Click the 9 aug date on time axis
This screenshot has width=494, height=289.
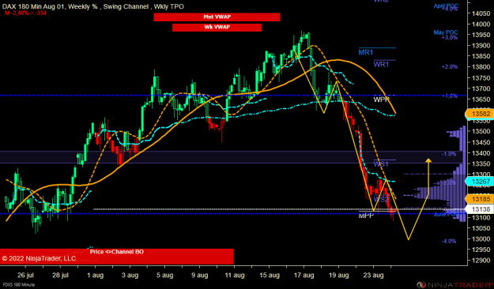point(199,275)
